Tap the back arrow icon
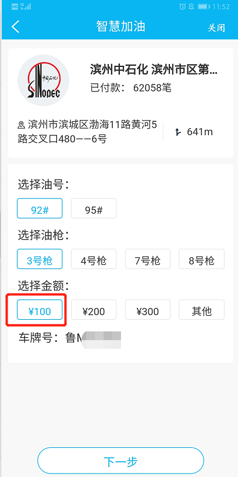The height and width of the screenshot is (477, 238). 16,27
